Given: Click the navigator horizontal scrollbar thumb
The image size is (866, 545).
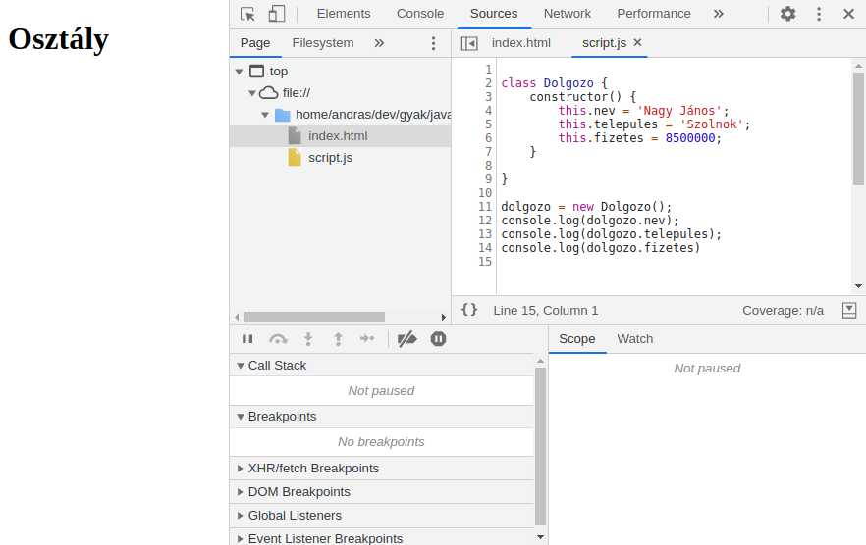Looking at the screenshot, I should pos(315,318).
